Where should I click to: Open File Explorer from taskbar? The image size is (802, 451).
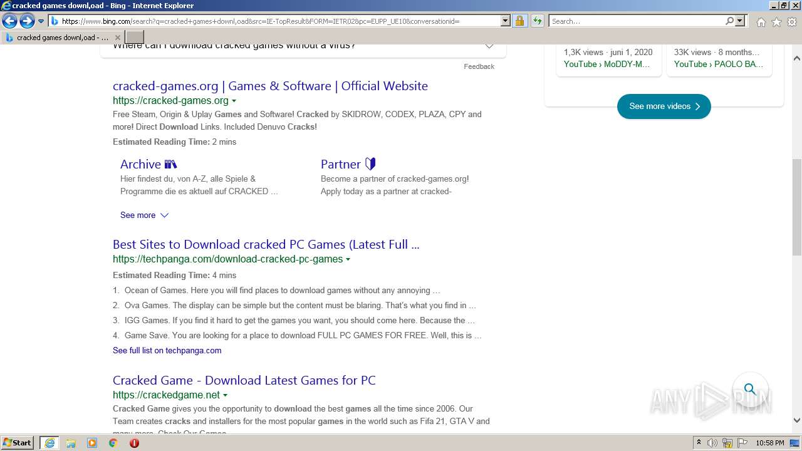click(71, 443)
